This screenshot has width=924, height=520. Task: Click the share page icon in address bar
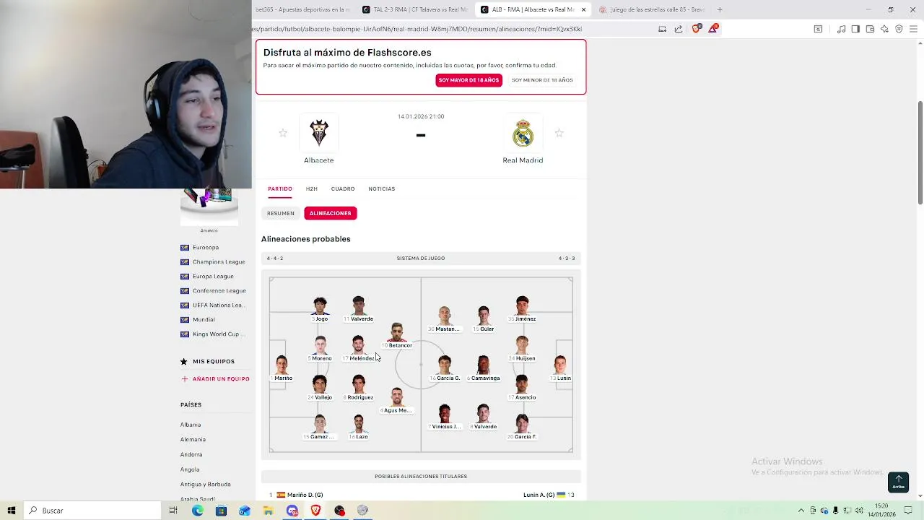679,29
